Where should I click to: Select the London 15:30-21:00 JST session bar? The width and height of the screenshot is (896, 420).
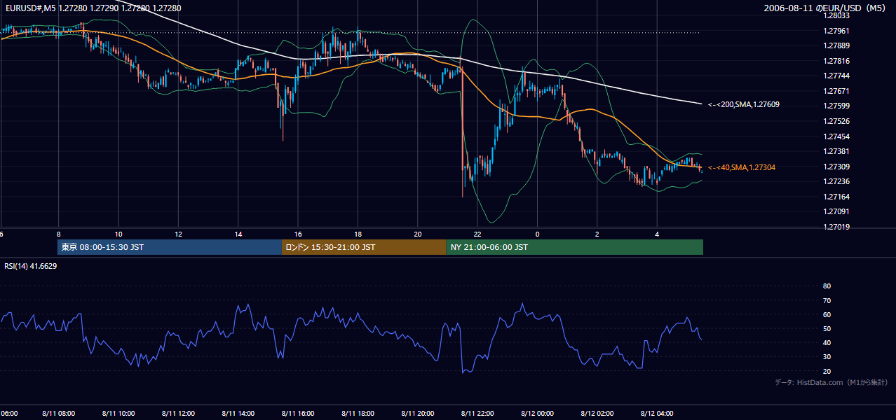(x=364, y=247)
